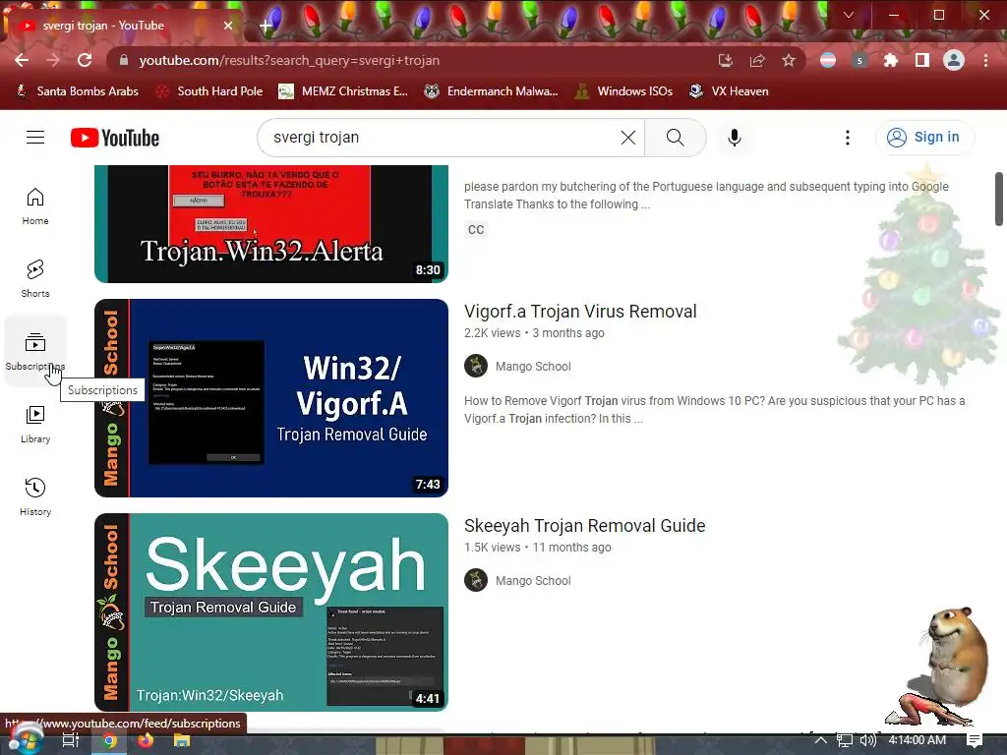Show hidden system tray icons

[x=821, y=740]
